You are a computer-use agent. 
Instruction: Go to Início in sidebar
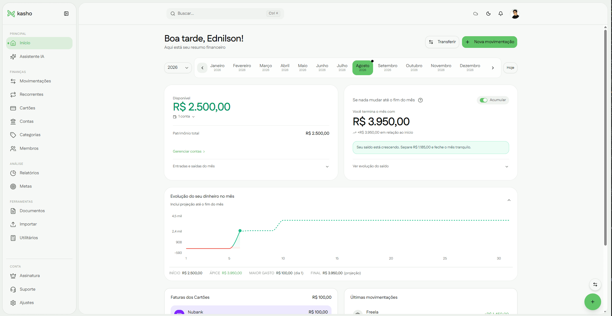coord(39,43)
